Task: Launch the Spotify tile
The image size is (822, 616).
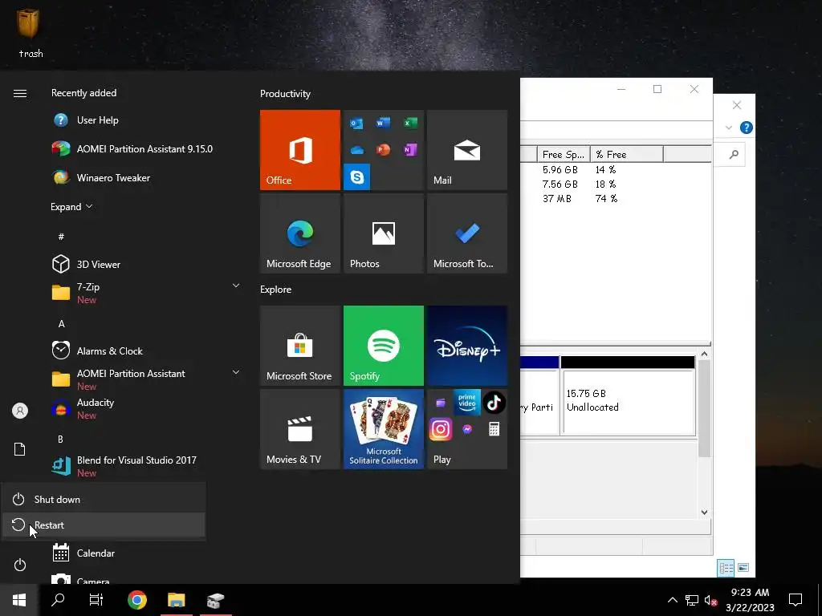Action: (383, 346)
